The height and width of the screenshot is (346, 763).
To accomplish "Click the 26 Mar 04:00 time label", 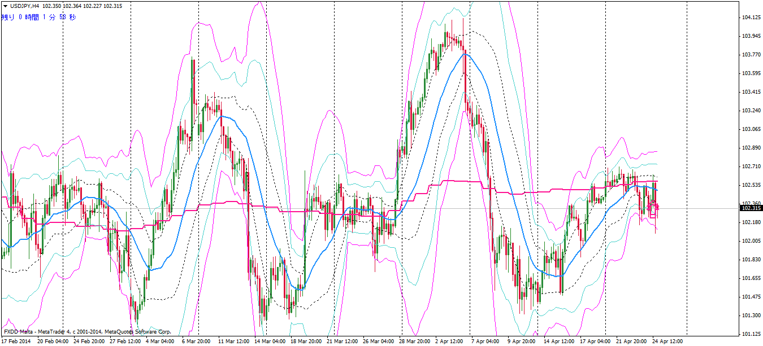I will [379, 341].
